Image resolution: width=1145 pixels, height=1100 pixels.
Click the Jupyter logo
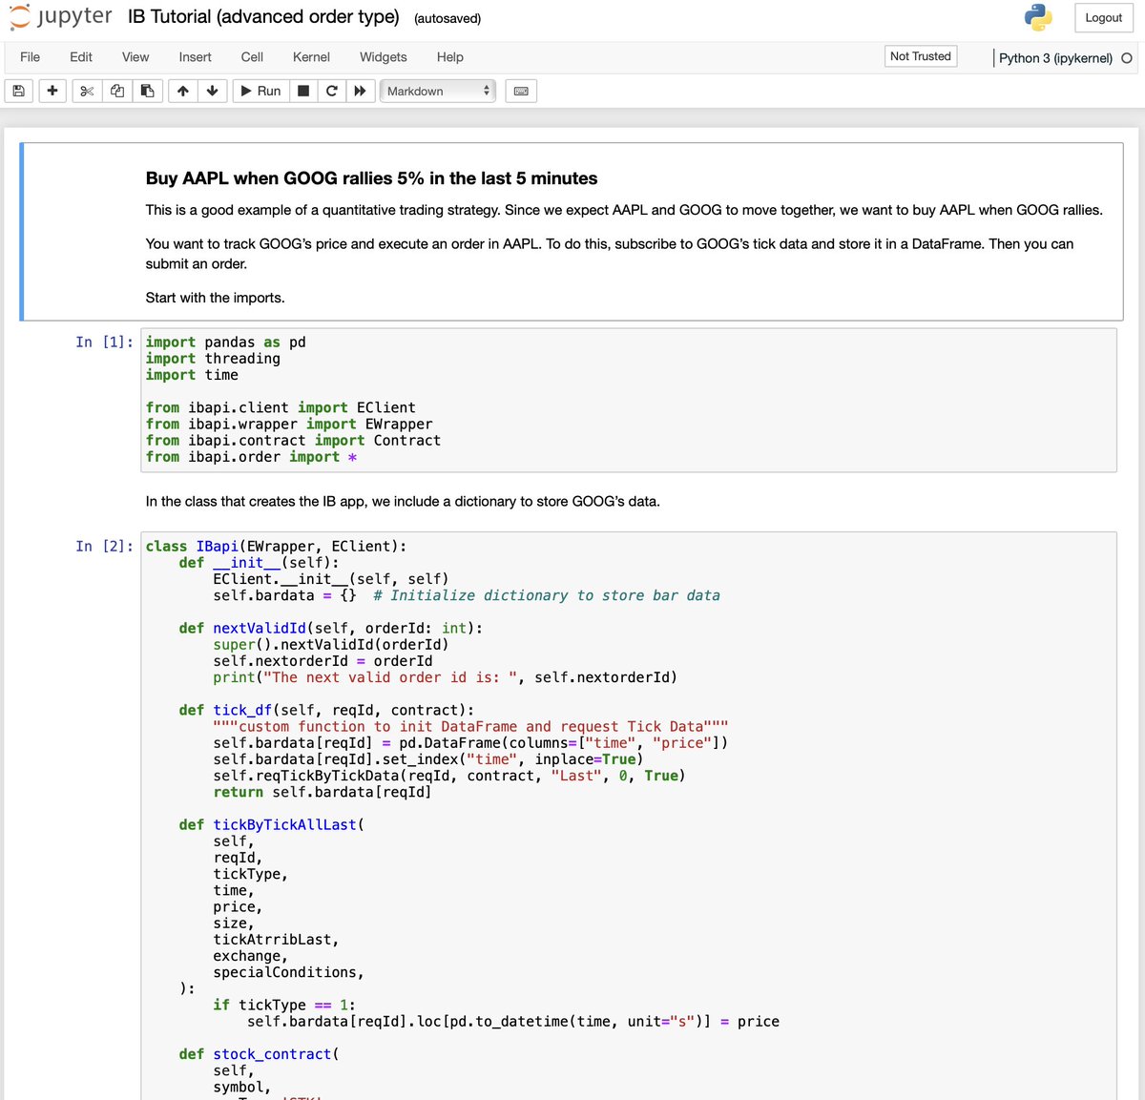[60, 17]
